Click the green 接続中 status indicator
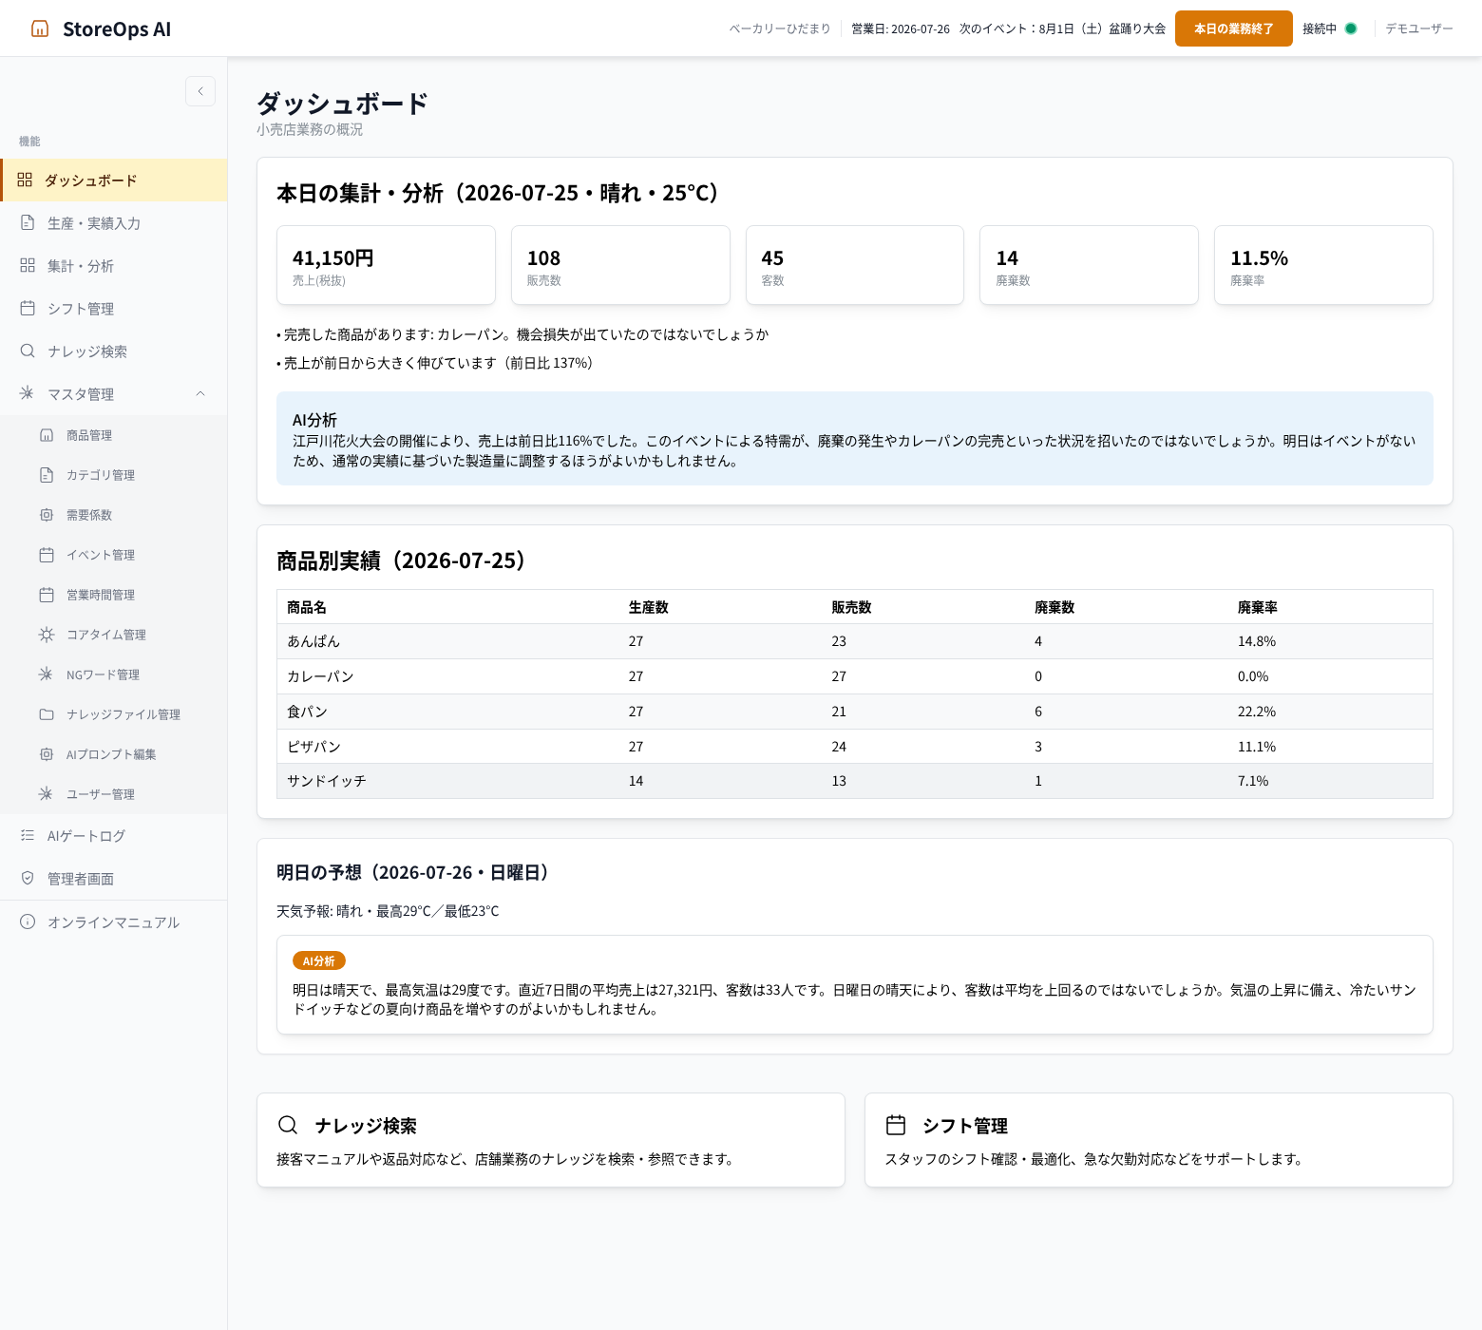The image size is (1482, 1330). point(1351,28)
